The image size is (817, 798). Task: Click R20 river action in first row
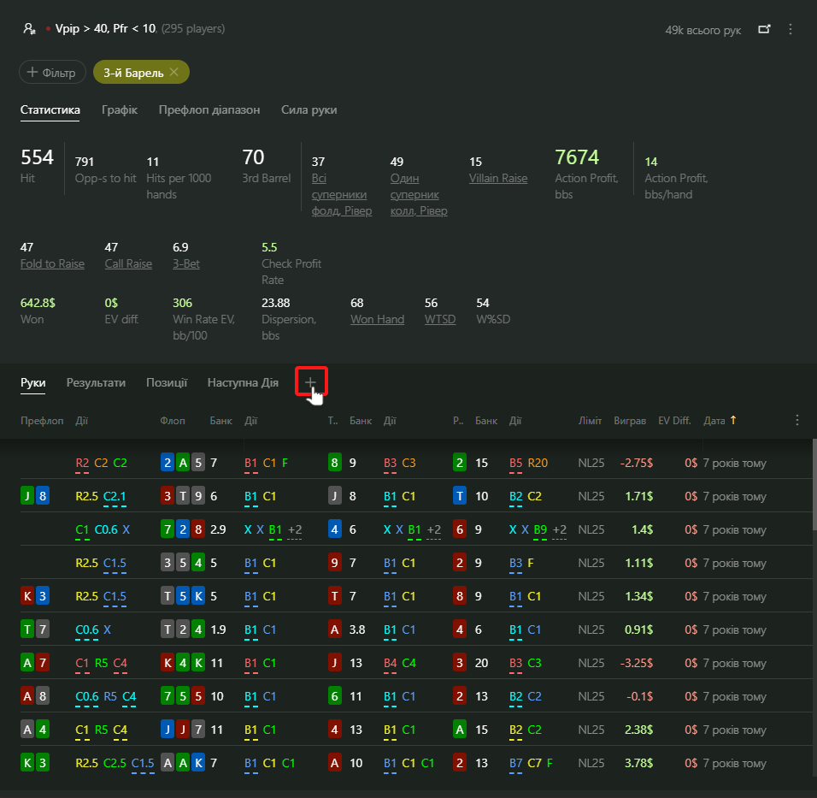coord(538,463)
